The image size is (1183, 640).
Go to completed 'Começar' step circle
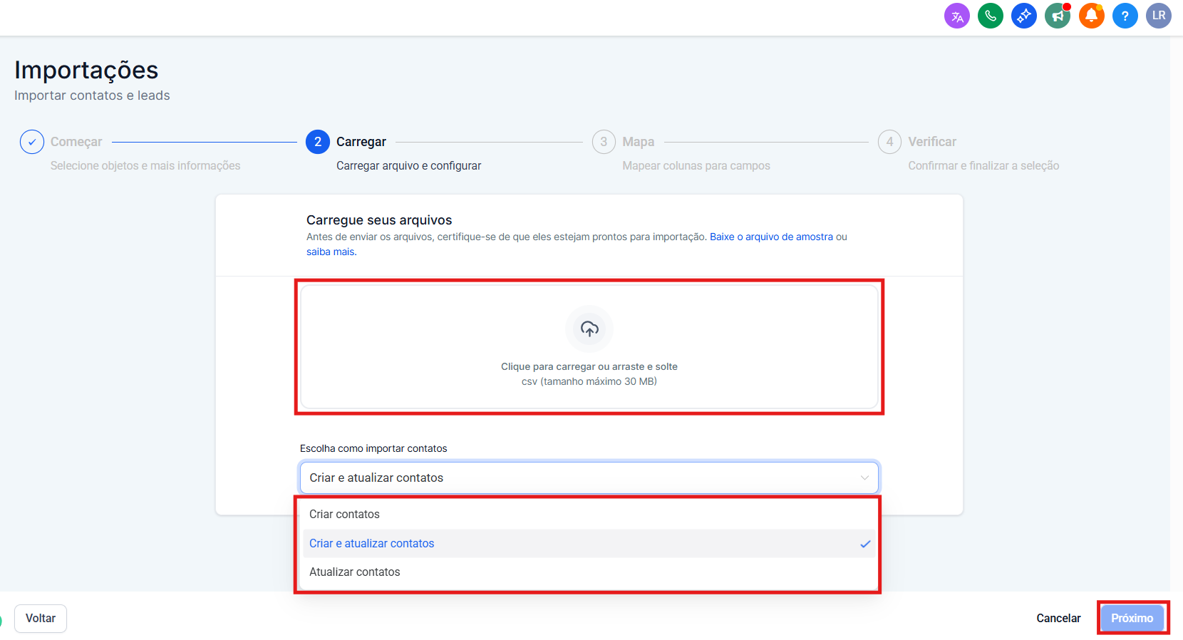(32, 142)
